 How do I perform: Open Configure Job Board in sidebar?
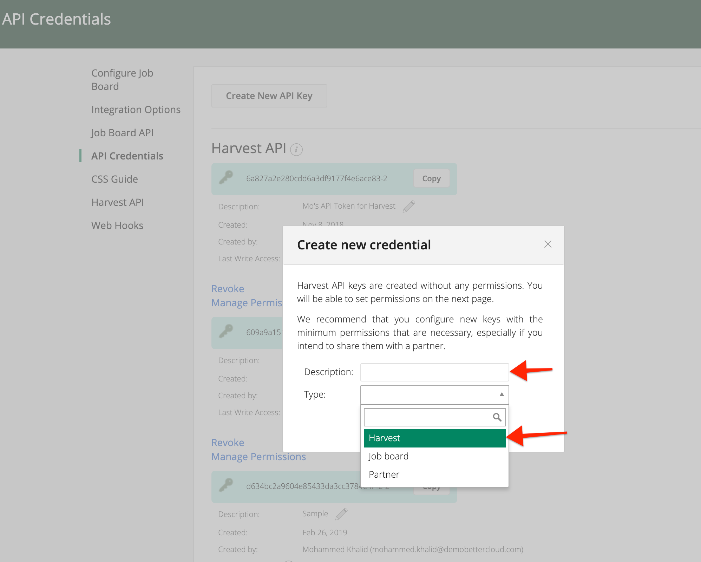(122, 80)
